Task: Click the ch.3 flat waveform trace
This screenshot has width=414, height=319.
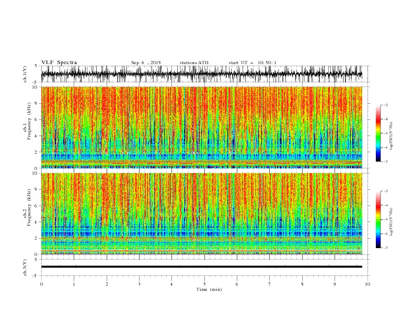Action: pos(202,267)
